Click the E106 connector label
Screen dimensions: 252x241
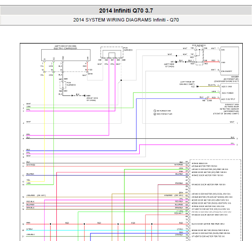pyautogui.click(x=210, y=101)
